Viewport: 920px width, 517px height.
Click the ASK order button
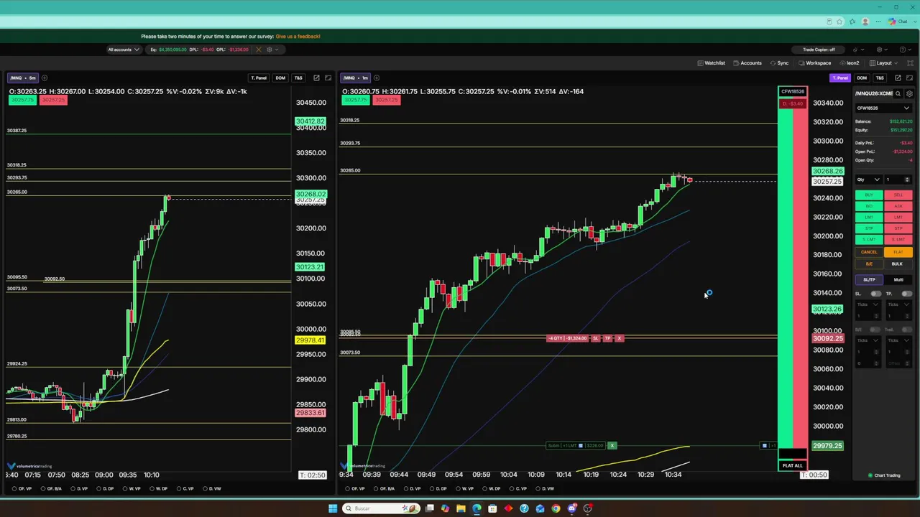(898, 206)
